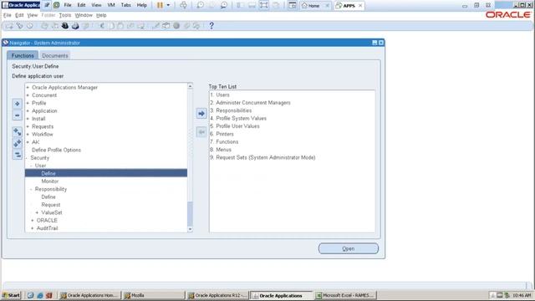Expand the AuditTrail tree node

(x=33, y=228)
